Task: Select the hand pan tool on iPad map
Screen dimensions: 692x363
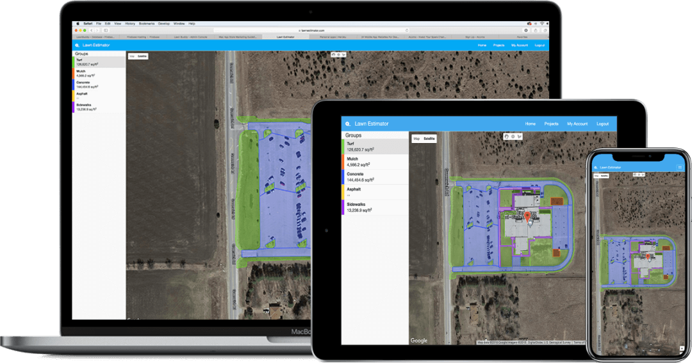Action: pos(506,137)
